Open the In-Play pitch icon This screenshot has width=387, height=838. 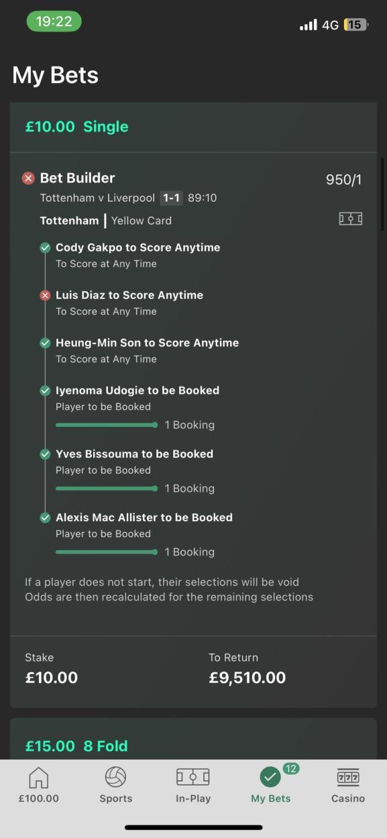coord(193,777)
